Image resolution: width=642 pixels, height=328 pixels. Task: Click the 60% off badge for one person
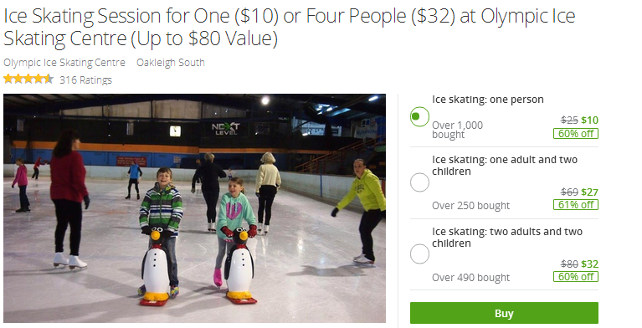(576, 134)
